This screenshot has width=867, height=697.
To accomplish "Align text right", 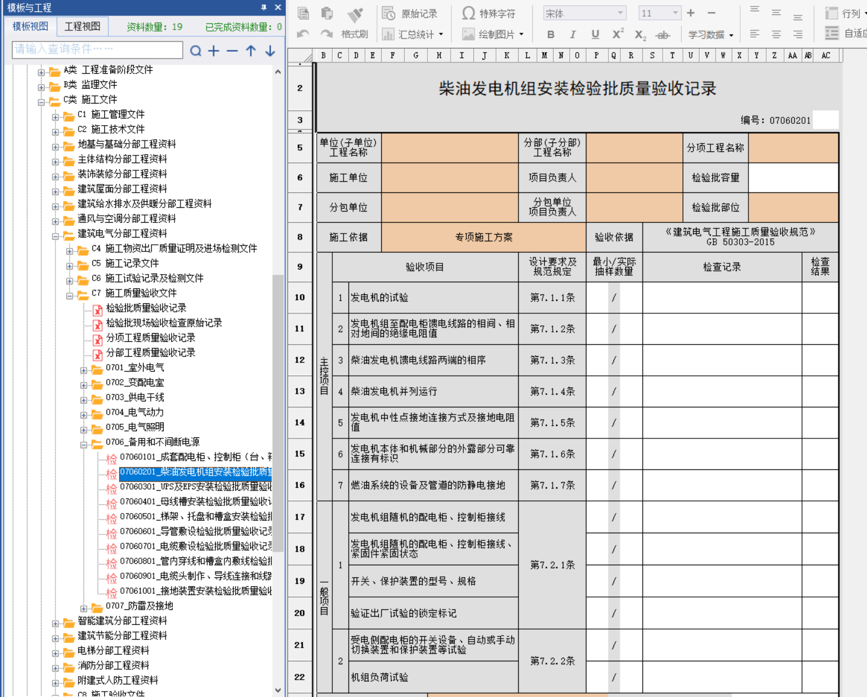I will click(x=798, y=35).
